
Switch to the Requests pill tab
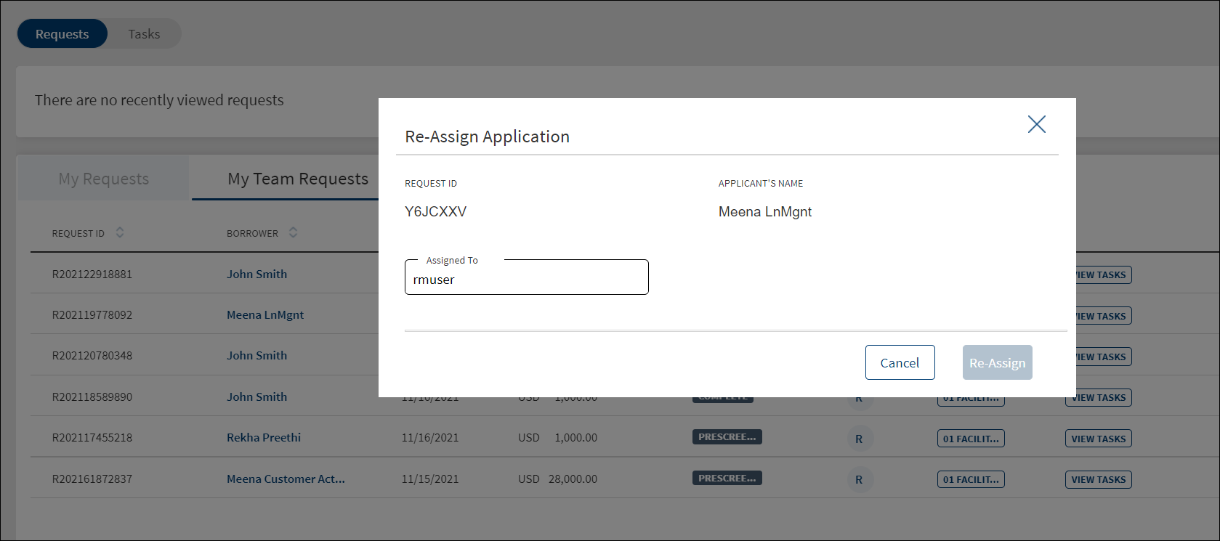click(x=62, y=34)
